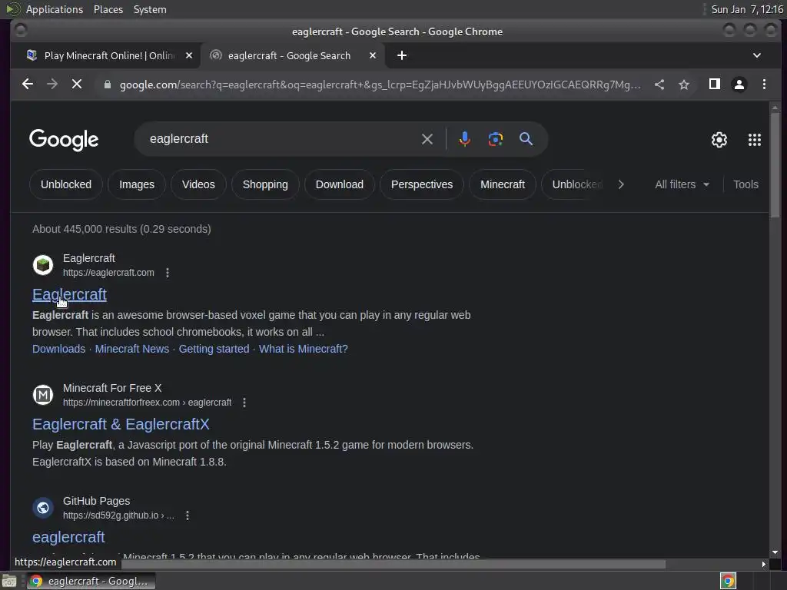The image size is (787, 590).
Task: Go back with the browser back arrow
Action: [28, 85]
